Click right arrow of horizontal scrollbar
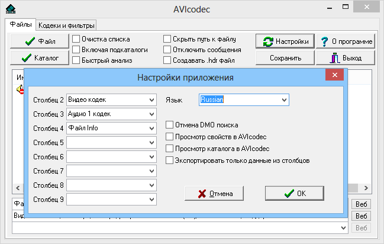 click(366, 188)
